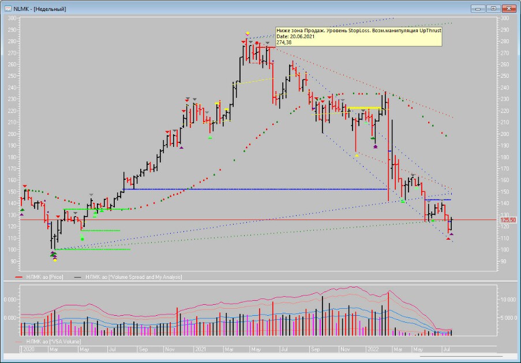
Task: Click the blue horizontal support line at 152
Action: [x=255, y=189]
